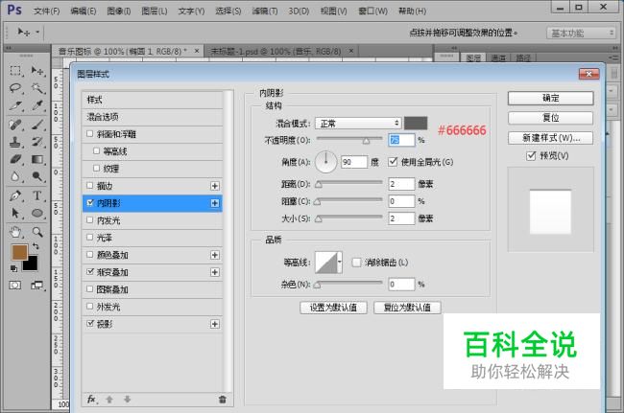Viewport: 624px width, 413px height.
Task: Open the 基本功能 workspace dropdown
Action: [x=581, y=33]
